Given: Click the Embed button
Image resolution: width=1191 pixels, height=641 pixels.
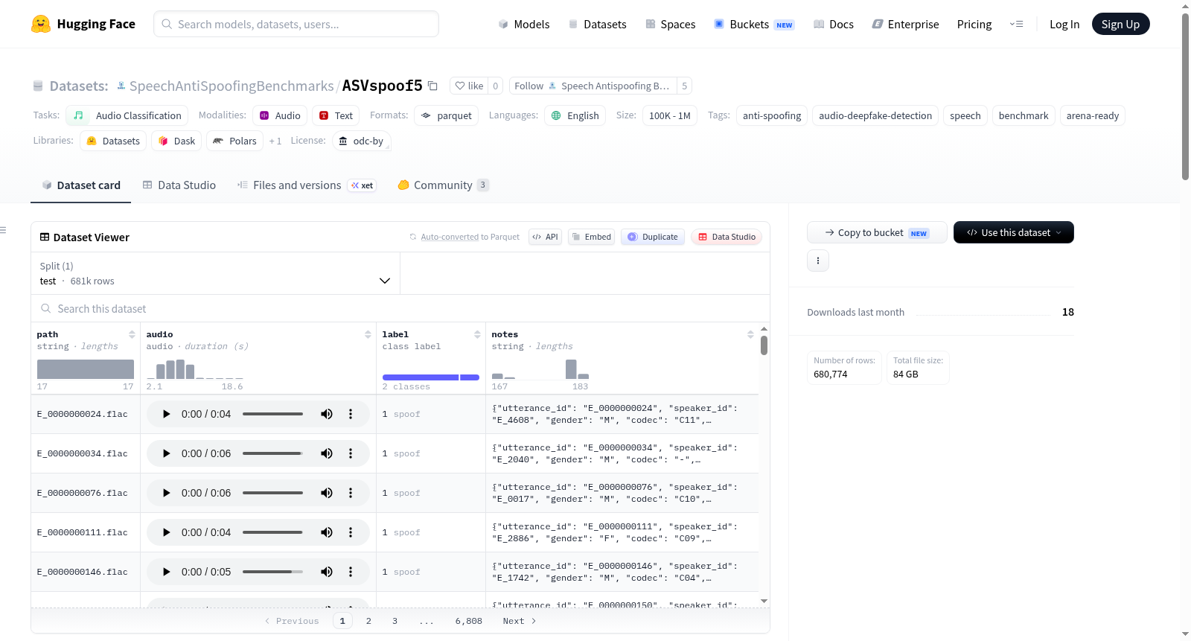Looking at the screenshot, I should pos(592,237).
